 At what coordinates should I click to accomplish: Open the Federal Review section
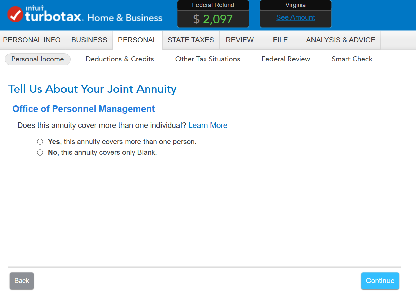[x=286, y=59]
